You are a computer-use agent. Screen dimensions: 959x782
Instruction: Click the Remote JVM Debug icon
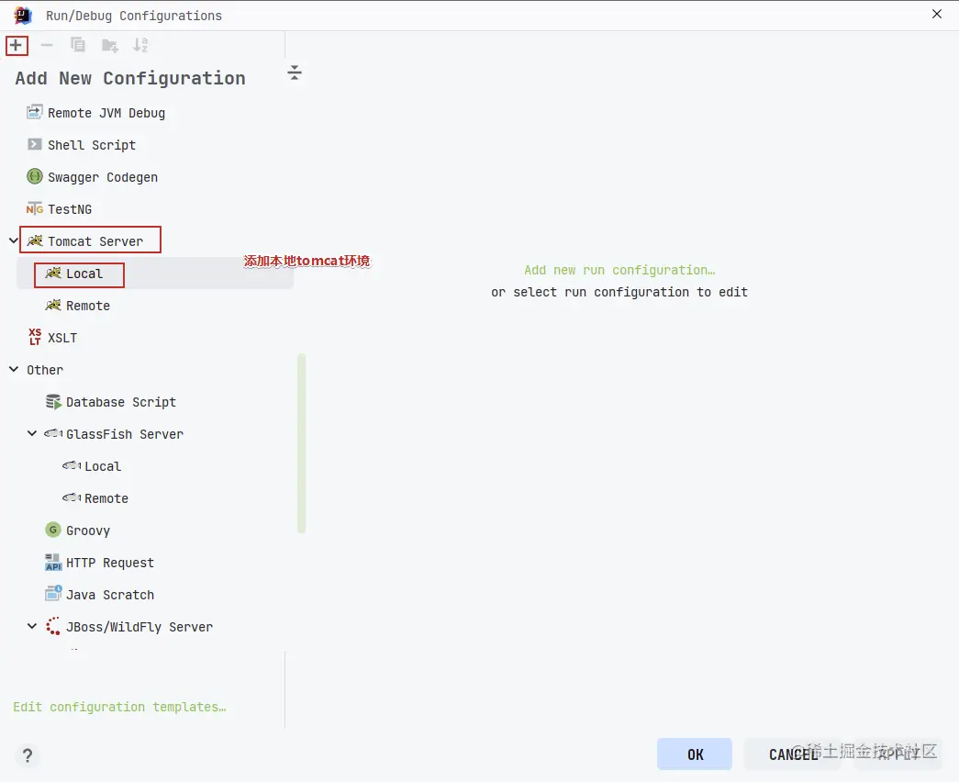click(35, 112)
